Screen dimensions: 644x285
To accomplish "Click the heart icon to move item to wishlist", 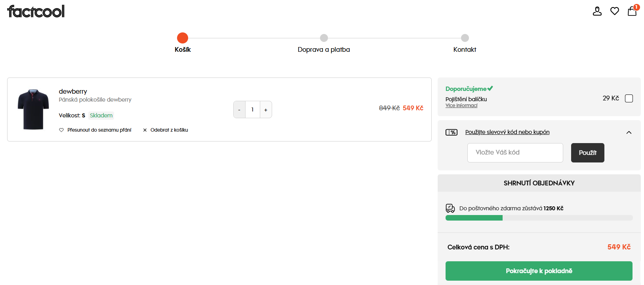I will coord(61,130).
